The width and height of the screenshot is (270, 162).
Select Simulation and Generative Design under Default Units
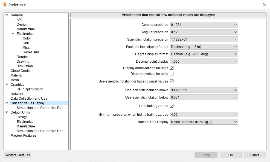click(42, 131)
